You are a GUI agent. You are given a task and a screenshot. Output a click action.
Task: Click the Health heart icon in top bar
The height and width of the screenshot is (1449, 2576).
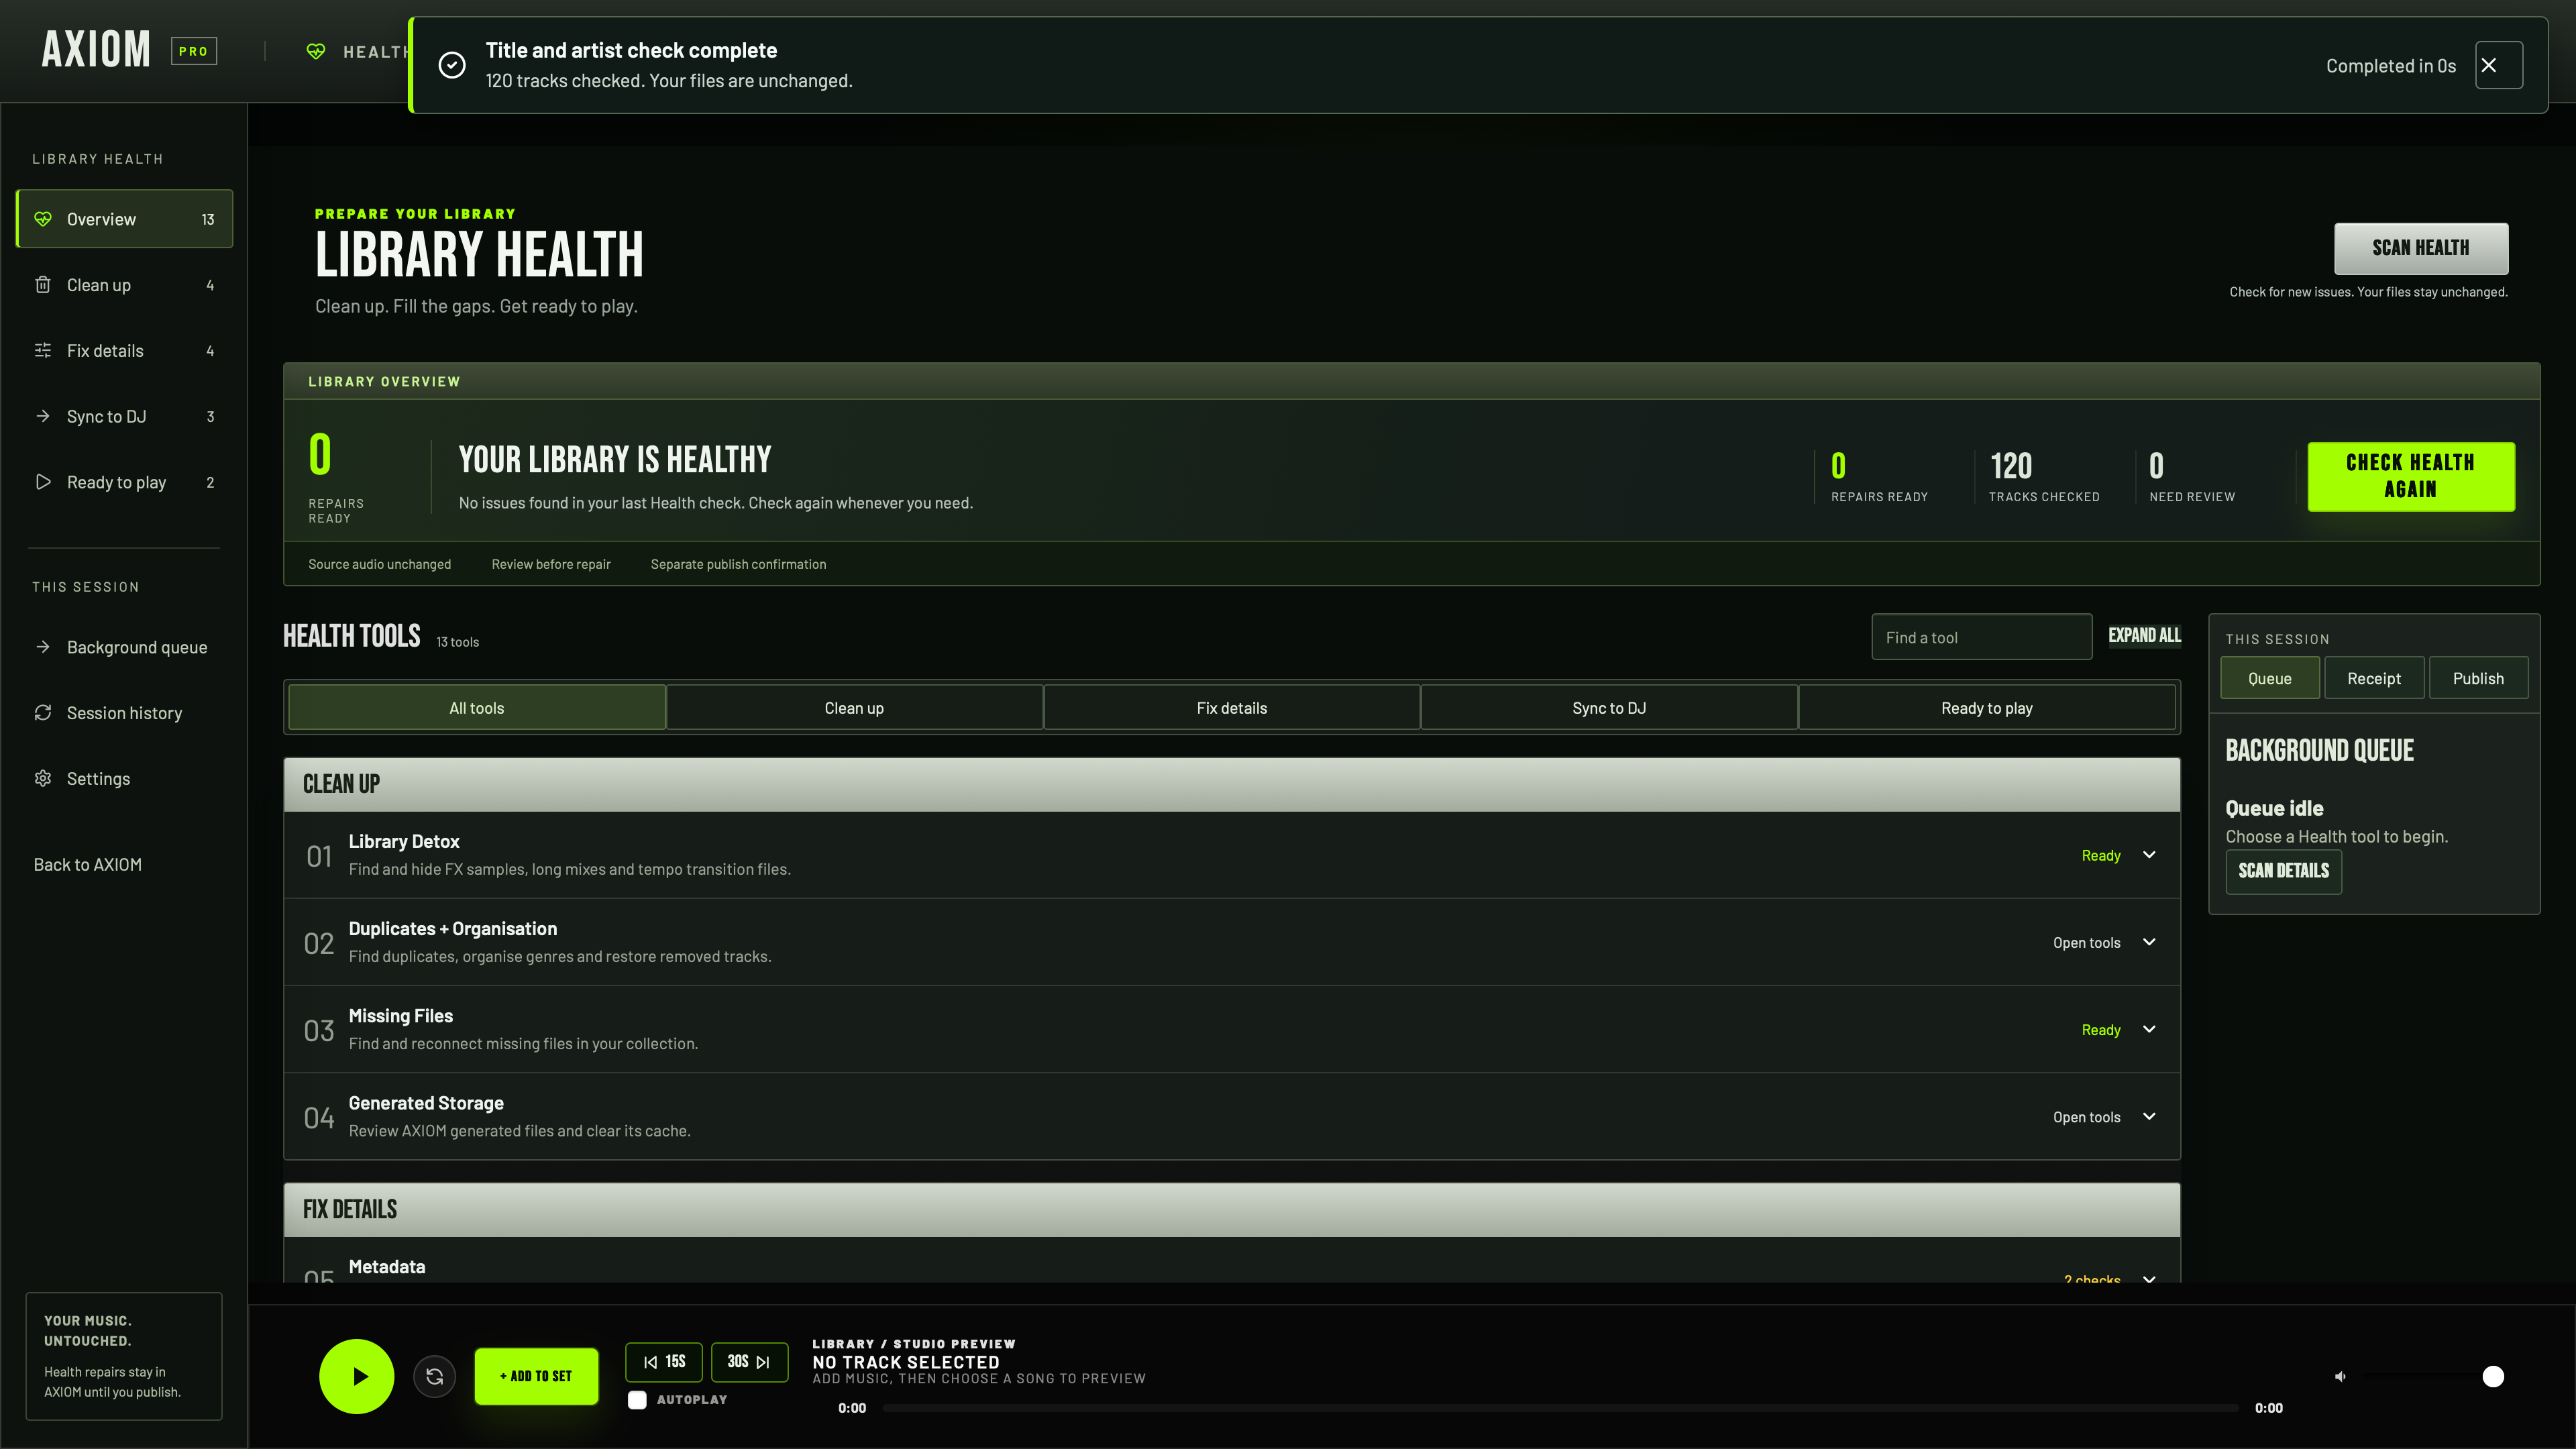tap(316, 51)
